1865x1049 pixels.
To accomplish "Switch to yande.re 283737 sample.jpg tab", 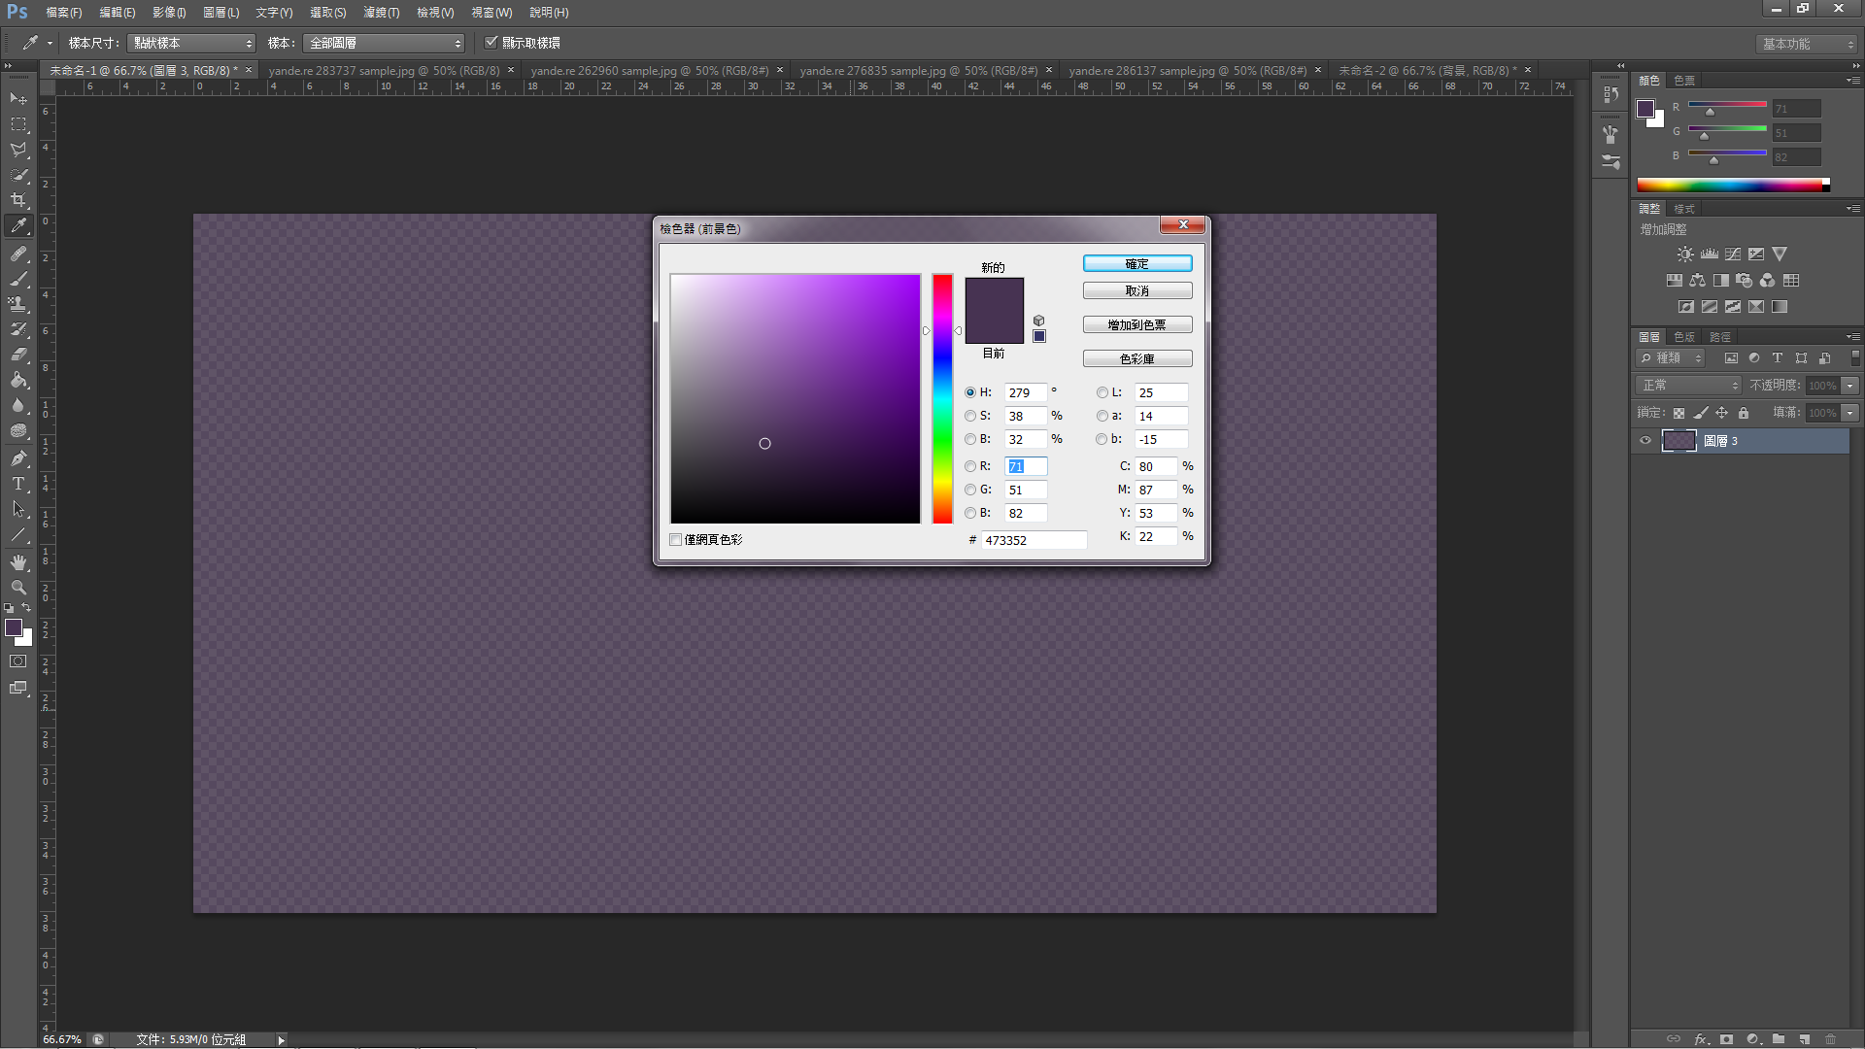I will [x=384, y=71].
